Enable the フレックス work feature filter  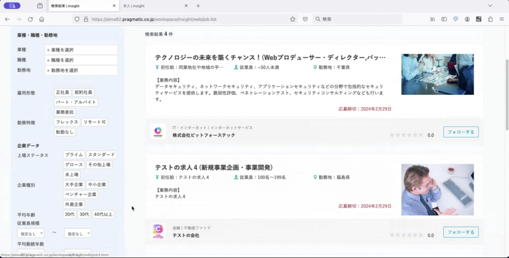[x=67, y=122]
